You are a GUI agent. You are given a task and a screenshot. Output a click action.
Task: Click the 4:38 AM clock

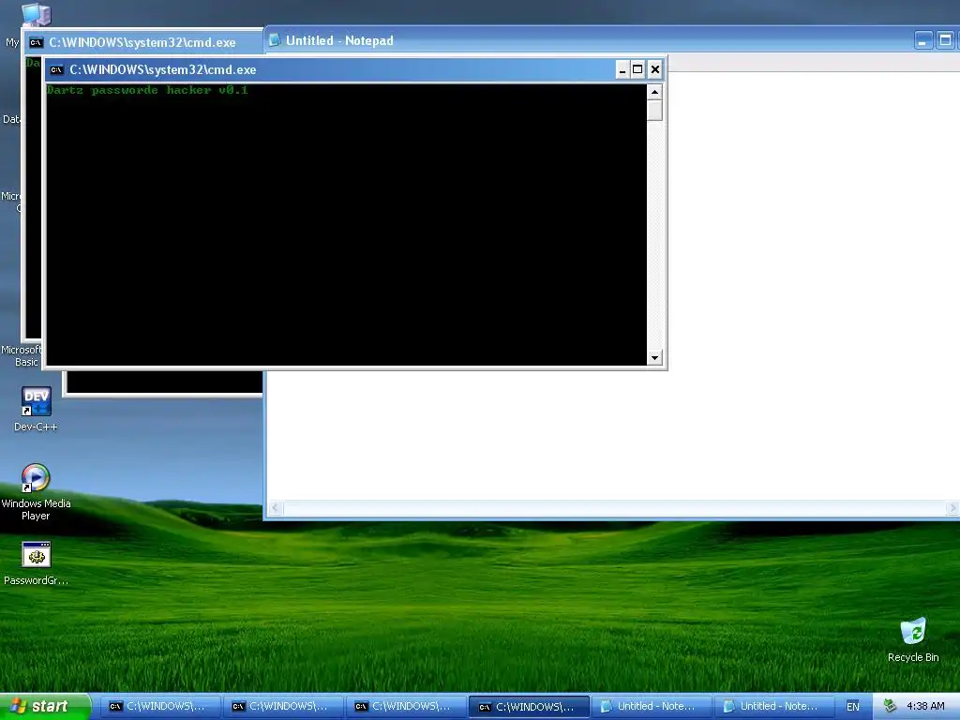point(925,706)
